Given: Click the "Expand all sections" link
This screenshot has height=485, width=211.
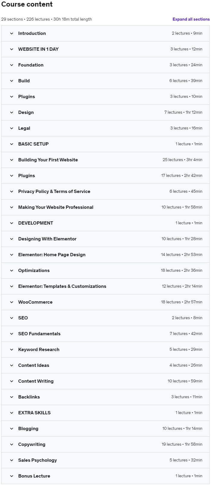Looking at the screenshot, I should 191,19.
